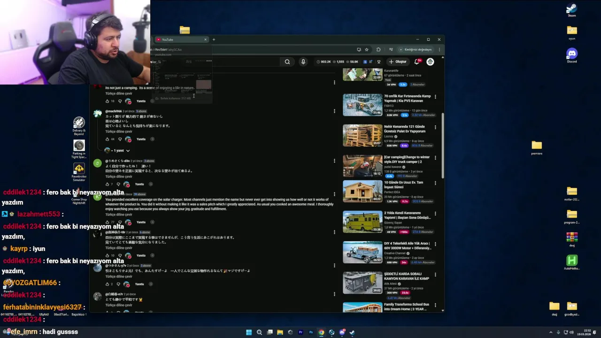Click 'Oluştur' create button
This screenshot has width=601, height=338.
point(397,61)
